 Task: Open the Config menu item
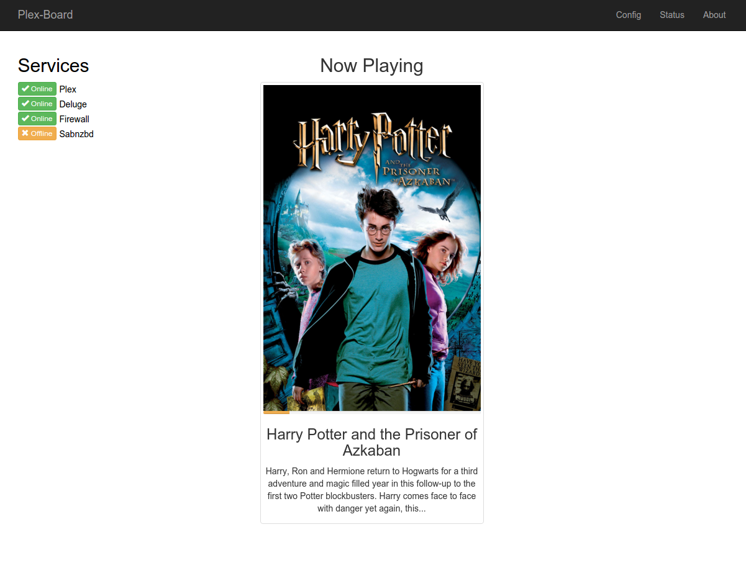tap(629, 15)
